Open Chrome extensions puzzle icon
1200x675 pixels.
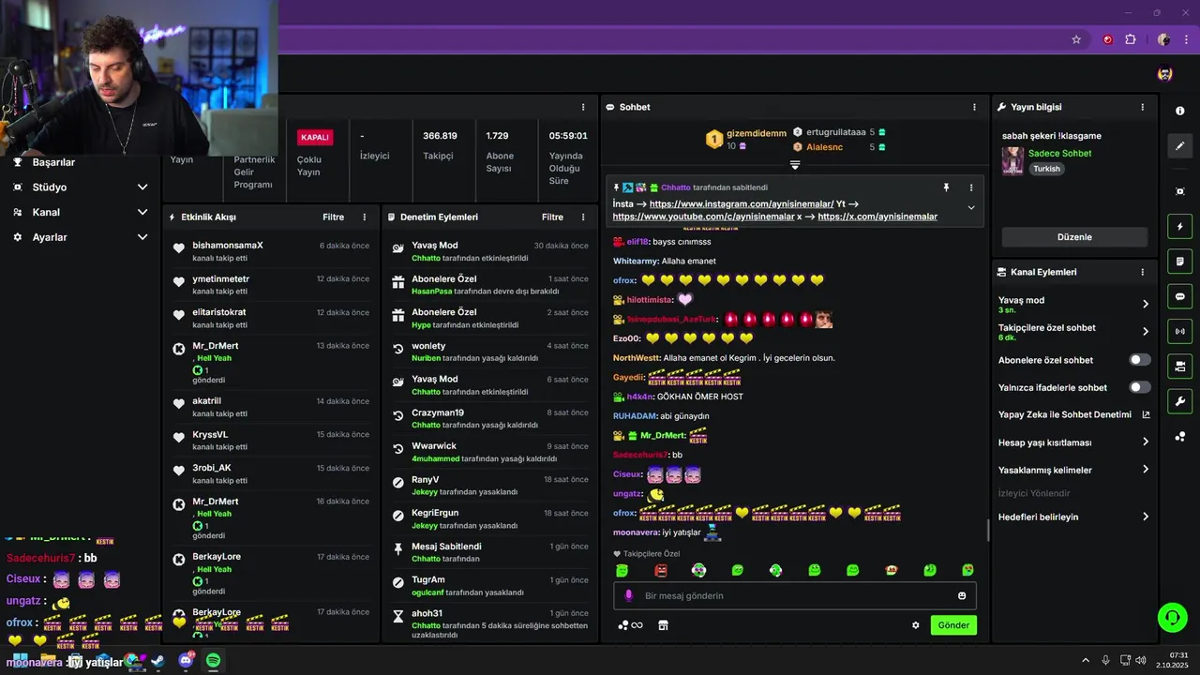[1131, 39]
